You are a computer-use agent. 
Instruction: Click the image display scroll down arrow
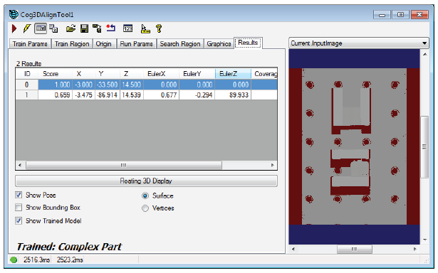[425, 240]
